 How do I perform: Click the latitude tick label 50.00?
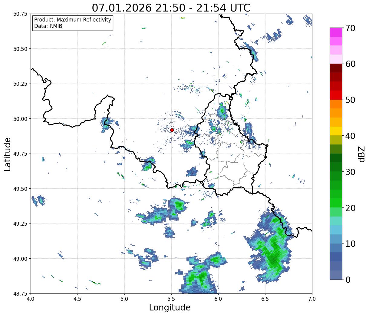pos(20,119)
